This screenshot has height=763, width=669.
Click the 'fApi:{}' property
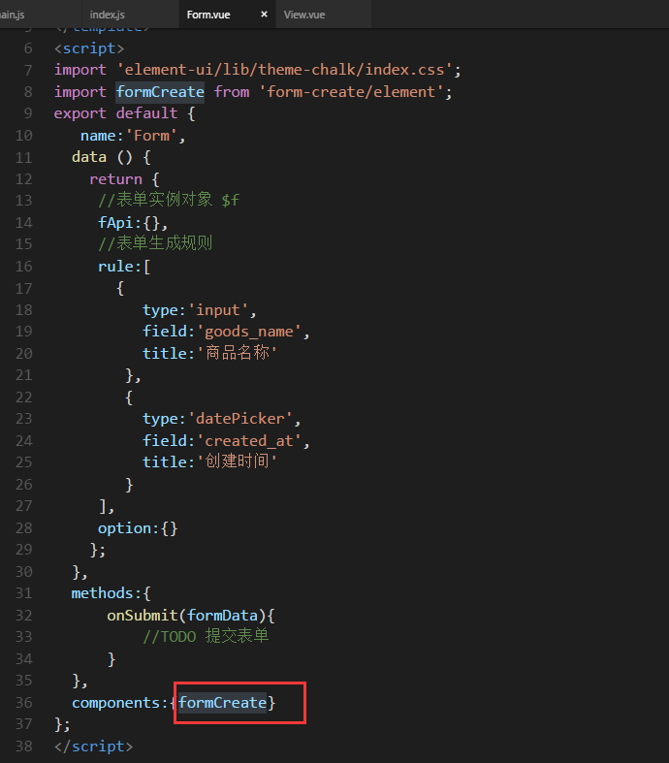(x=128, y=223)
